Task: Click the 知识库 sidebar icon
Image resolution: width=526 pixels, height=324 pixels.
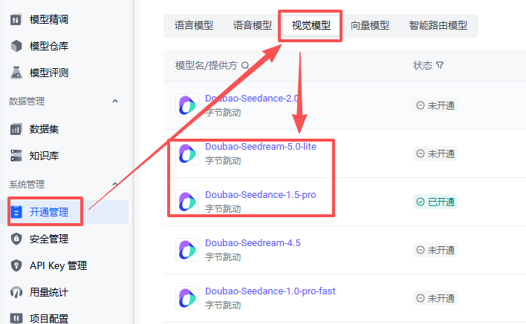Action: coord(16,156)
